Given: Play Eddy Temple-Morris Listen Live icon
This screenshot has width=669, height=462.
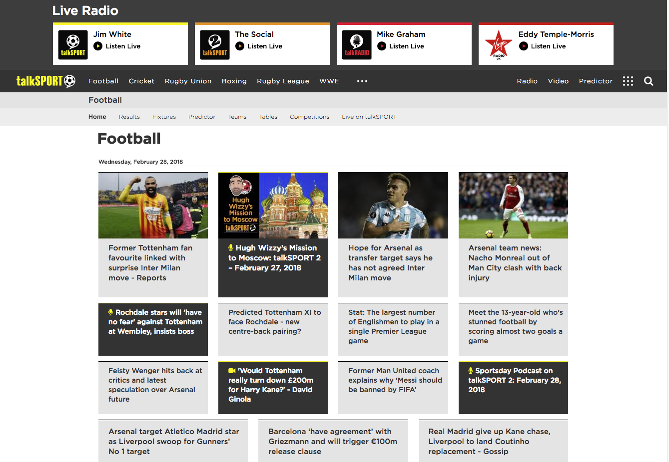Looking at the screenshot, I should coord(524,46).
